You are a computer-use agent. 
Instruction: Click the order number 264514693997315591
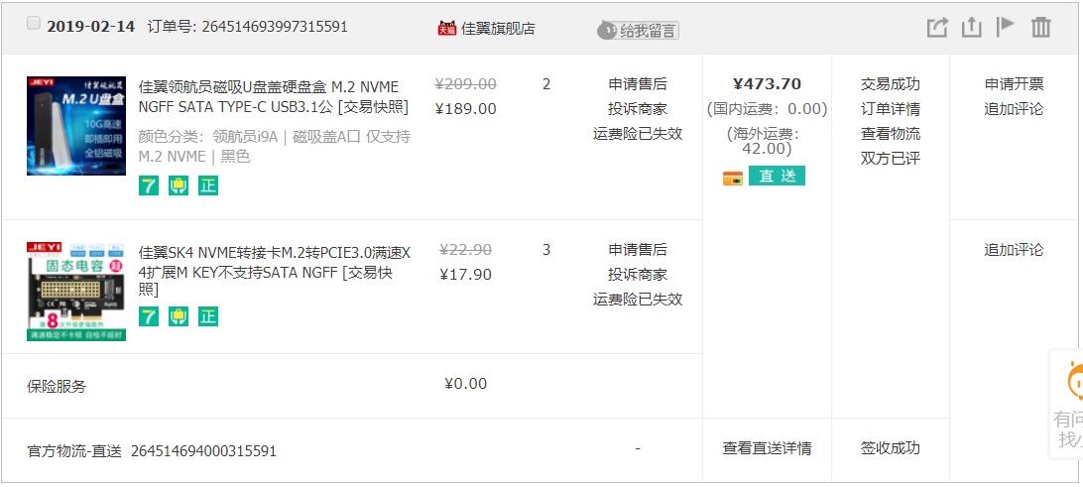click(275, 26)
